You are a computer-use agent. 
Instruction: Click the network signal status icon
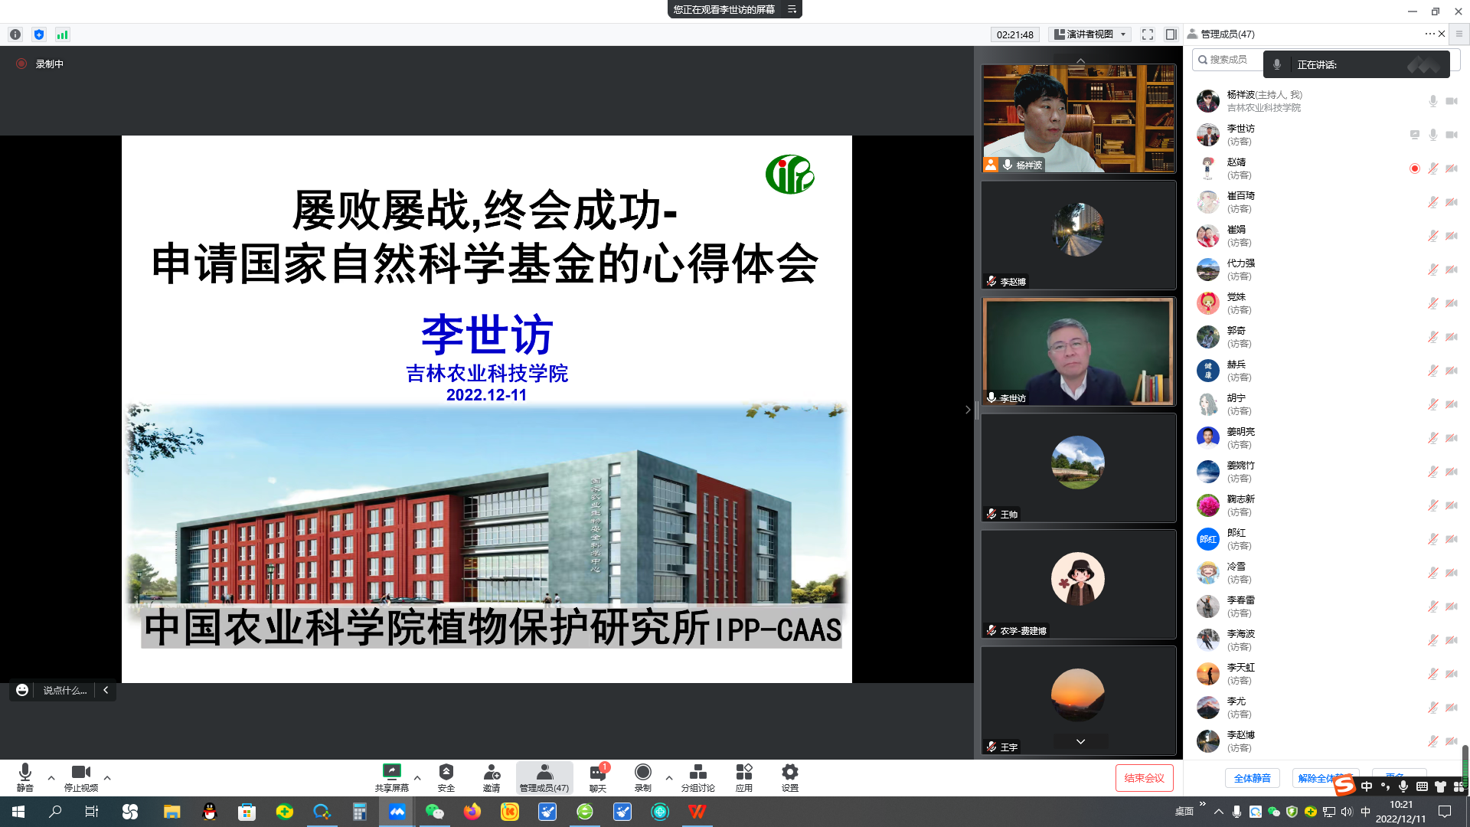pos(63,34)
